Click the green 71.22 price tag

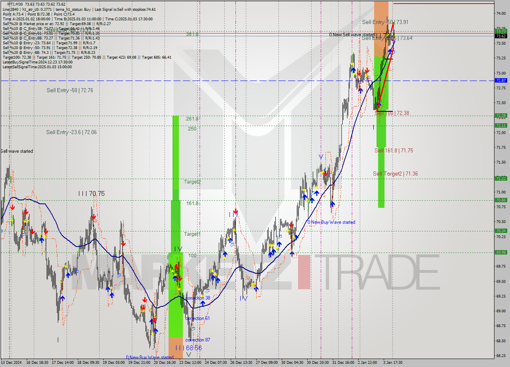[x=501, y=179]
